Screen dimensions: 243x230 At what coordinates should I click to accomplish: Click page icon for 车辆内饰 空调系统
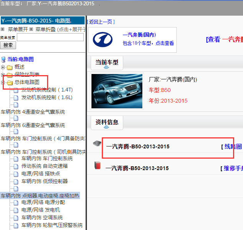(x=16, y=218)
